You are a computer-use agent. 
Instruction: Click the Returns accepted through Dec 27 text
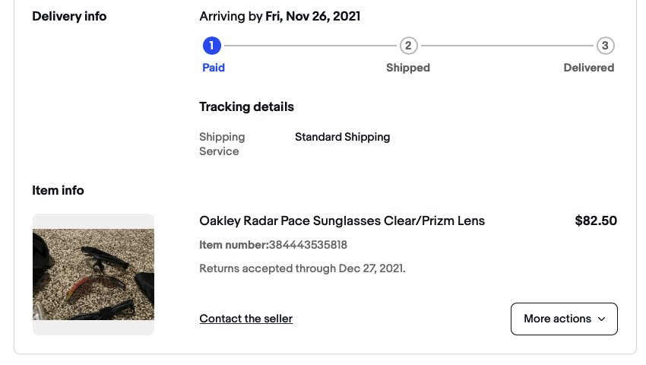(x=302, y=268)
